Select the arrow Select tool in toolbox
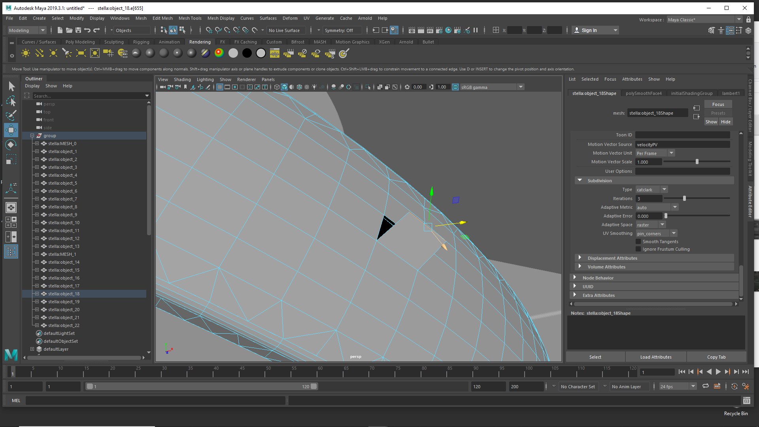This screenshot has width=759, height=427. (x=11, y=86)
